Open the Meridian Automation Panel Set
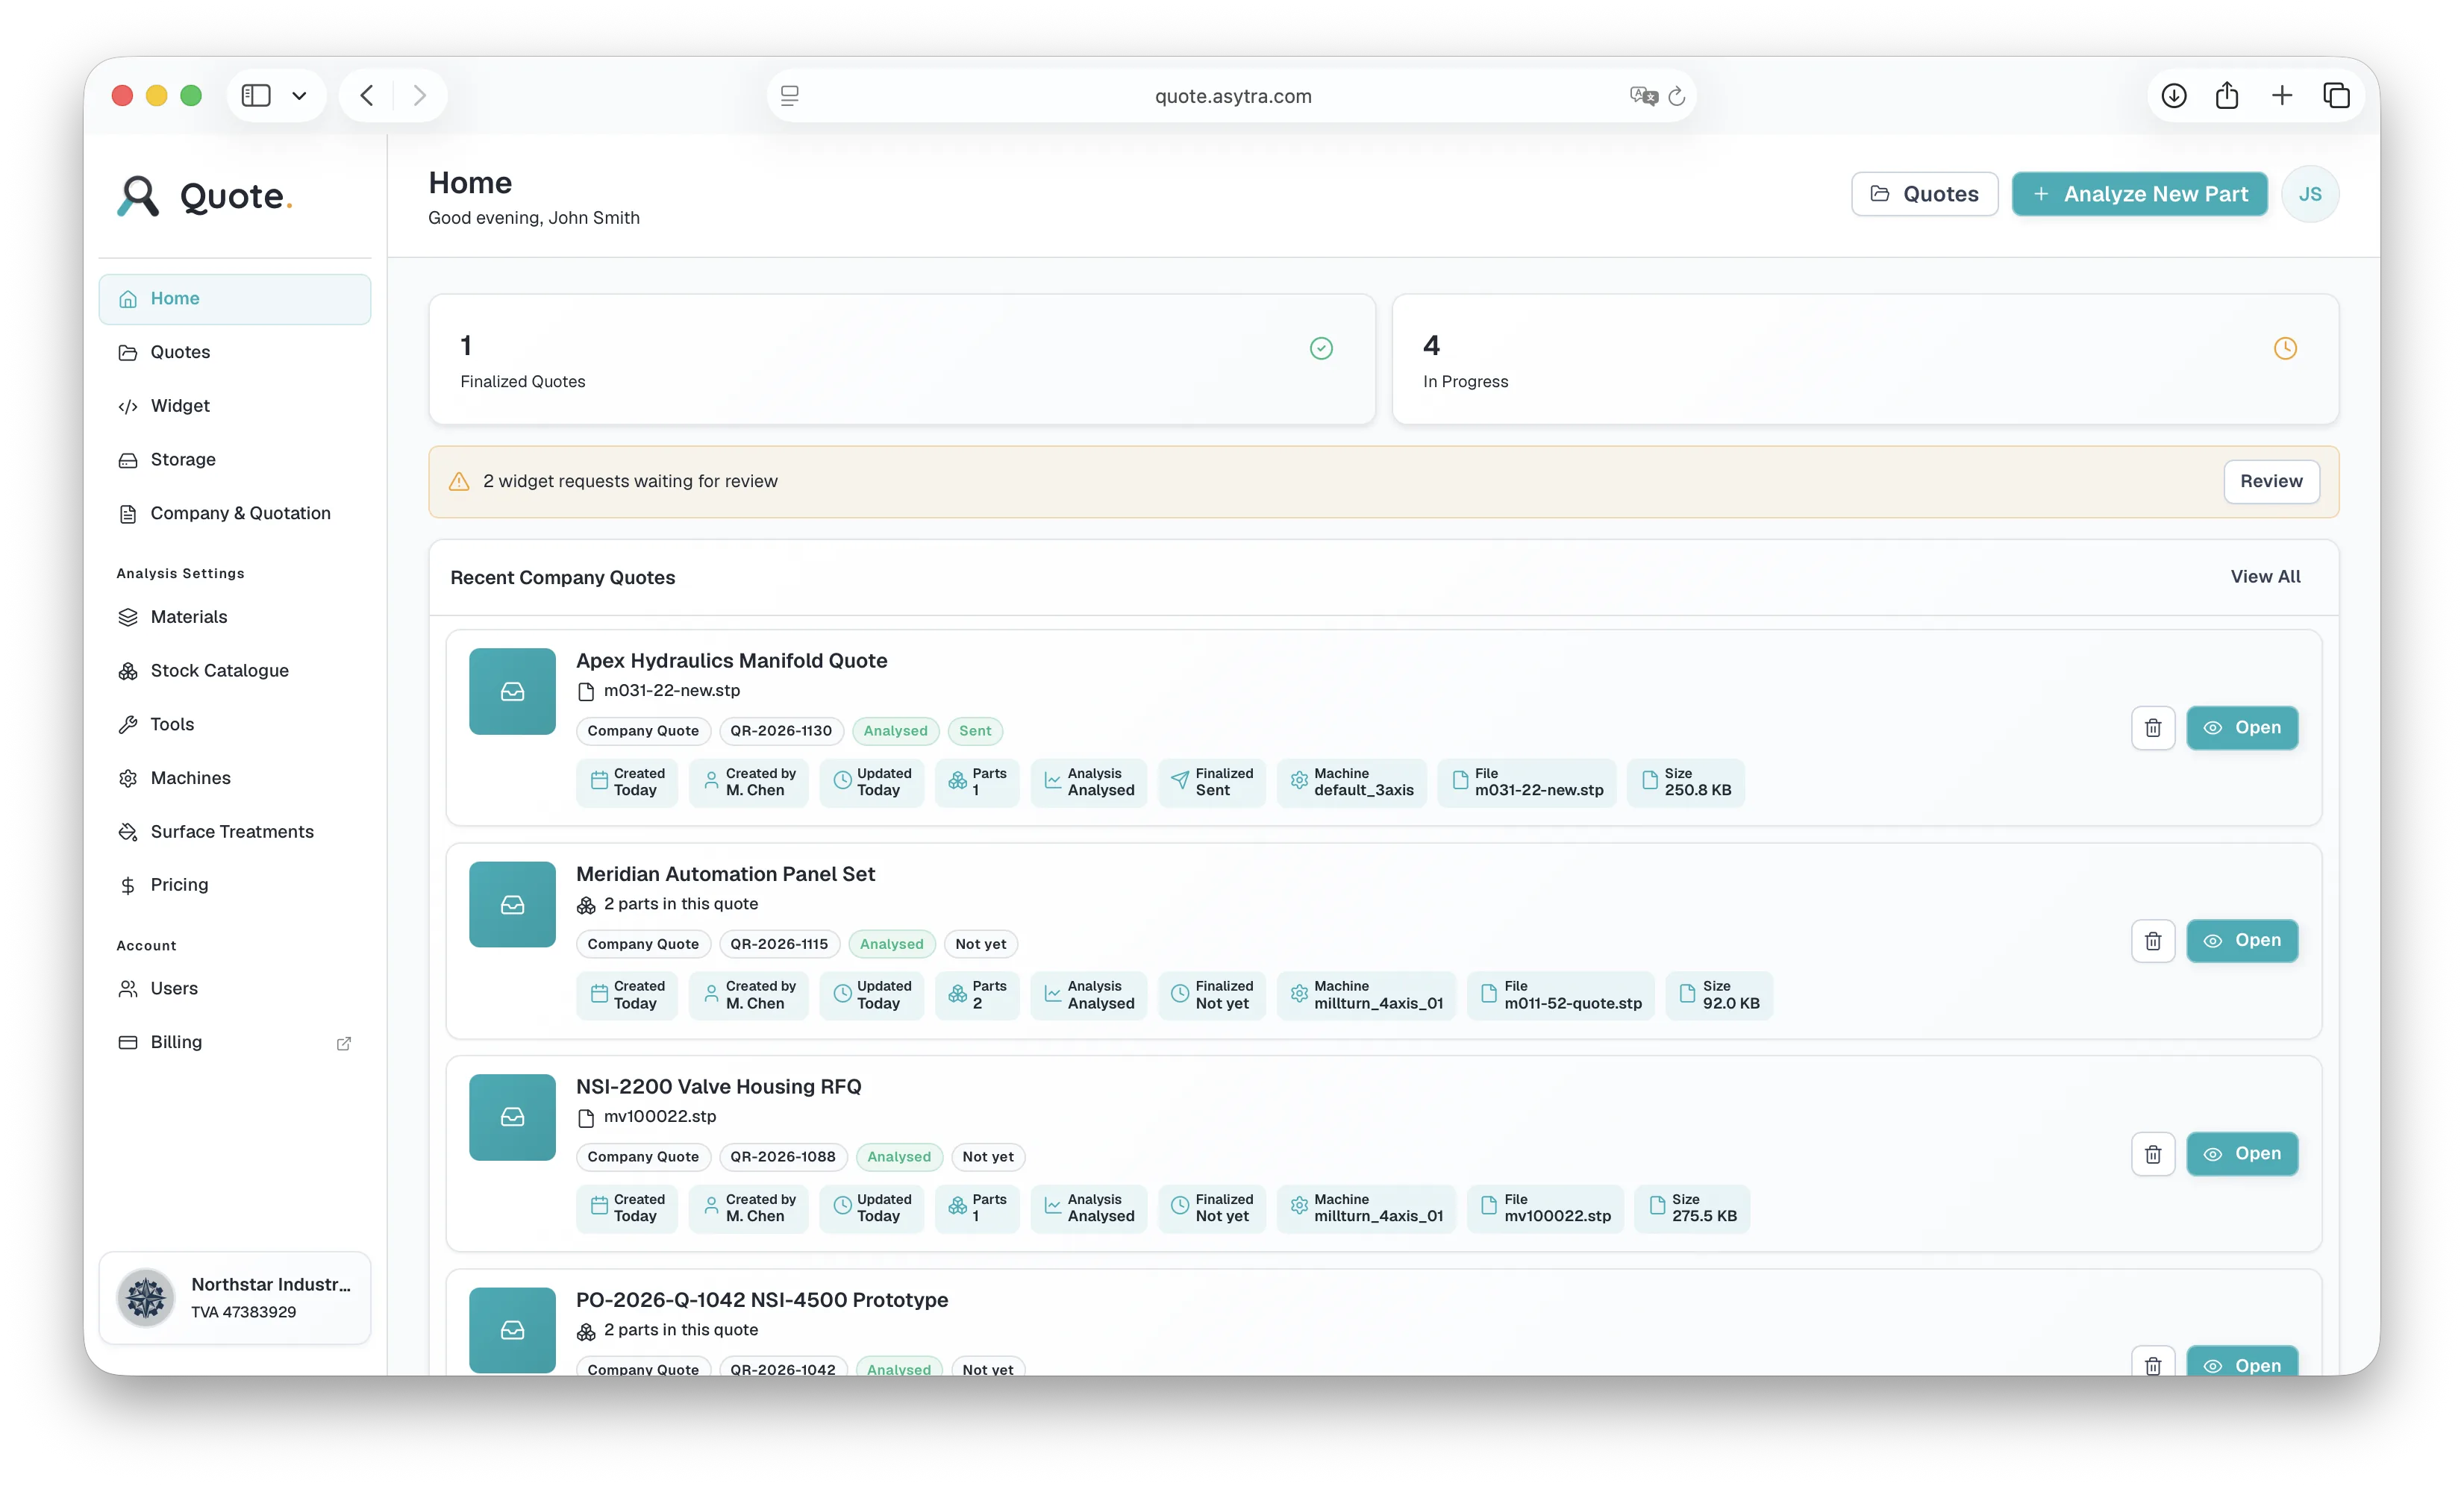 (x=2241, y=941)
